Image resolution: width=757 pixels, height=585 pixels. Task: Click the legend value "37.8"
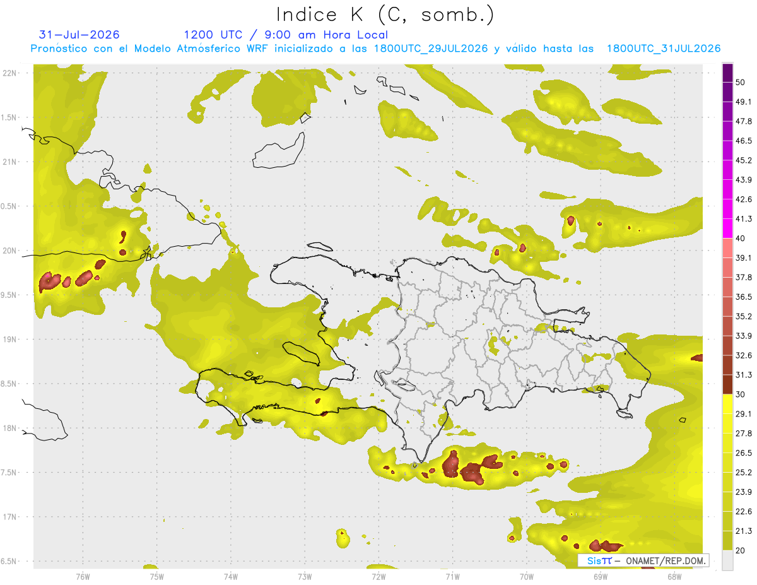[744, 278]
